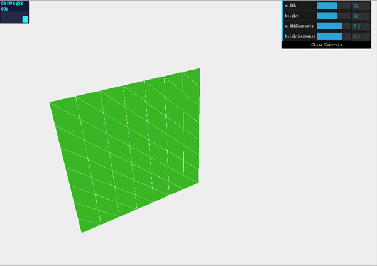This screenshot has width=377, height=266.
Task: Click the width slider bar
Action: click(334, 6)
